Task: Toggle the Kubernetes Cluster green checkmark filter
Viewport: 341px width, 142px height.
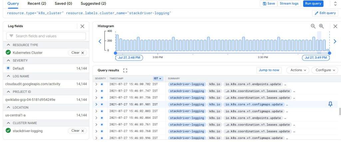Action: (8, 52)
